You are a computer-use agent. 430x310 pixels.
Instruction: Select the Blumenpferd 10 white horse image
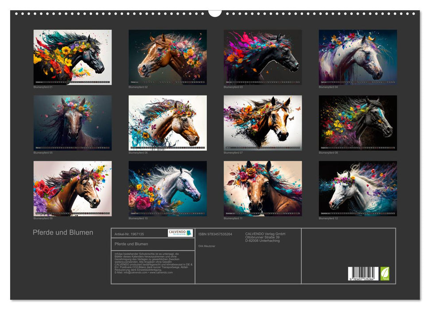click(x=167, y=188)
